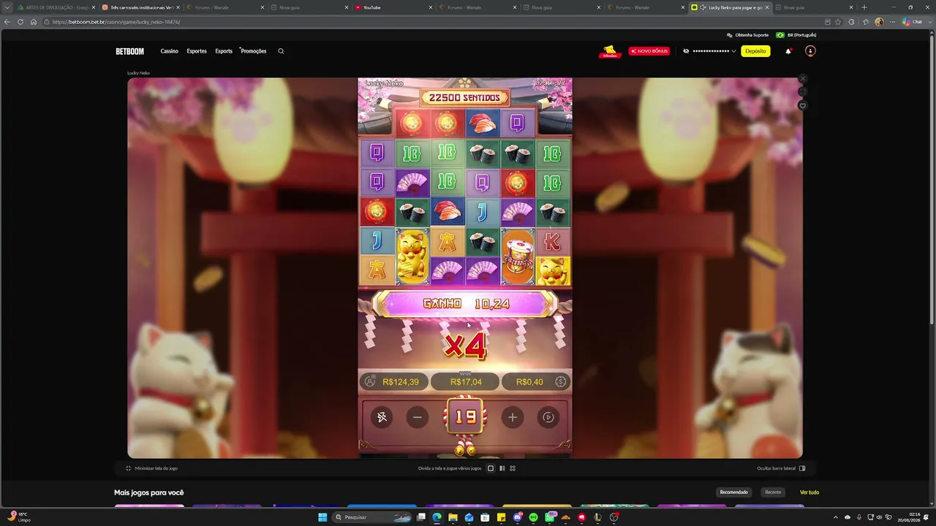Click the Ver tudo link
Image resolution: width=936 pixels, height=526 pixels.
(x=809, y=492)
